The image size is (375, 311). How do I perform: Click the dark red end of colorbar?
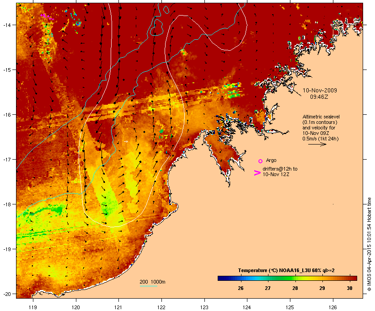pyautogui.click(x=354, y=278)
